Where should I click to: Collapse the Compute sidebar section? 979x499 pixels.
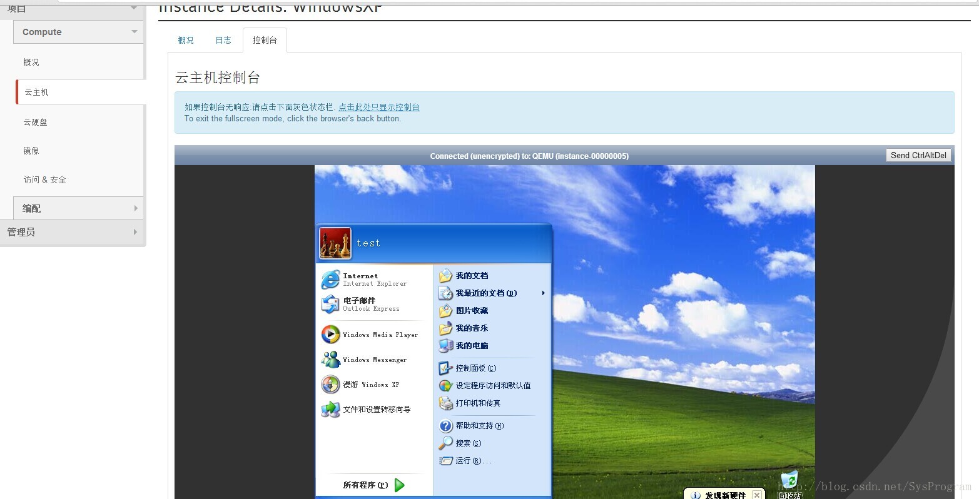[78, 32]
